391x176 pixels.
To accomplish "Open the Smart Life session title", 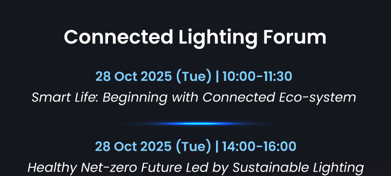I will [x=194, y=98].
